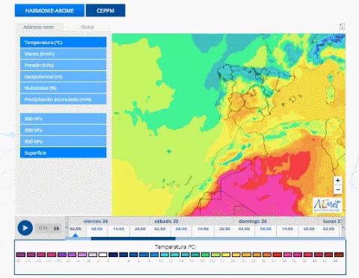Image resolution: width=359 pixels, height=278 pixels.
Task: Select the Presión (hPa) variable
Action: coord(64,65)
